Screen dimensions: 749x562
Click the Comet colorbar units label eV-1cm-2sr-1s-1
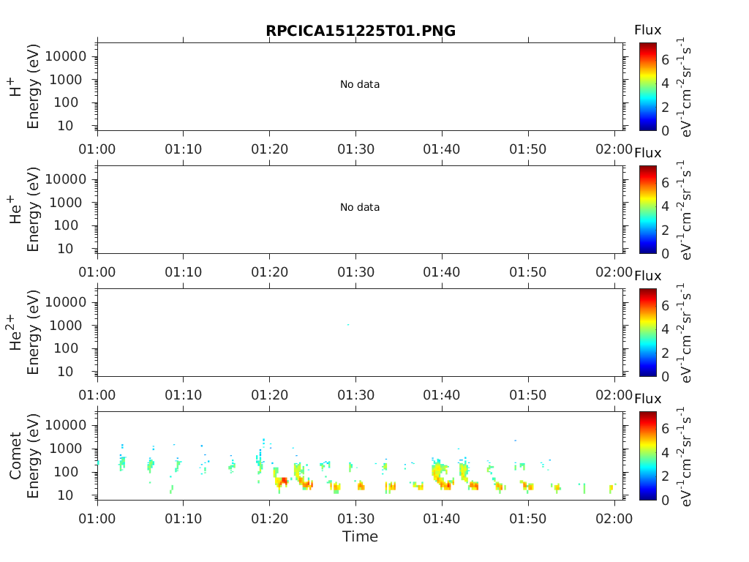tap(685, 457)
